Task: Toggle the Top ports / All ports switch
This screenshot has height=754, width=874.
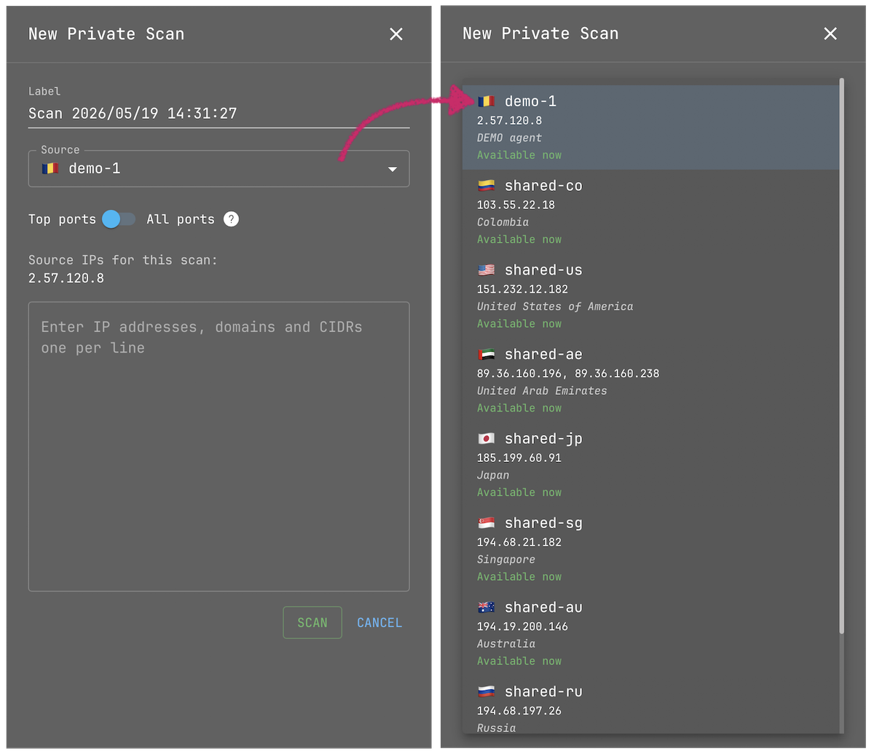Action: coord(119,219)
